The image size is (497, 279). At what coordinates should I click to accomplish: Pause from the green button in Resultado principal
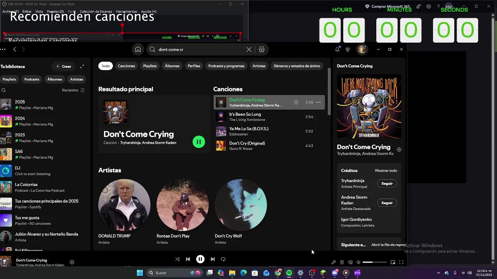pos(199,142)
